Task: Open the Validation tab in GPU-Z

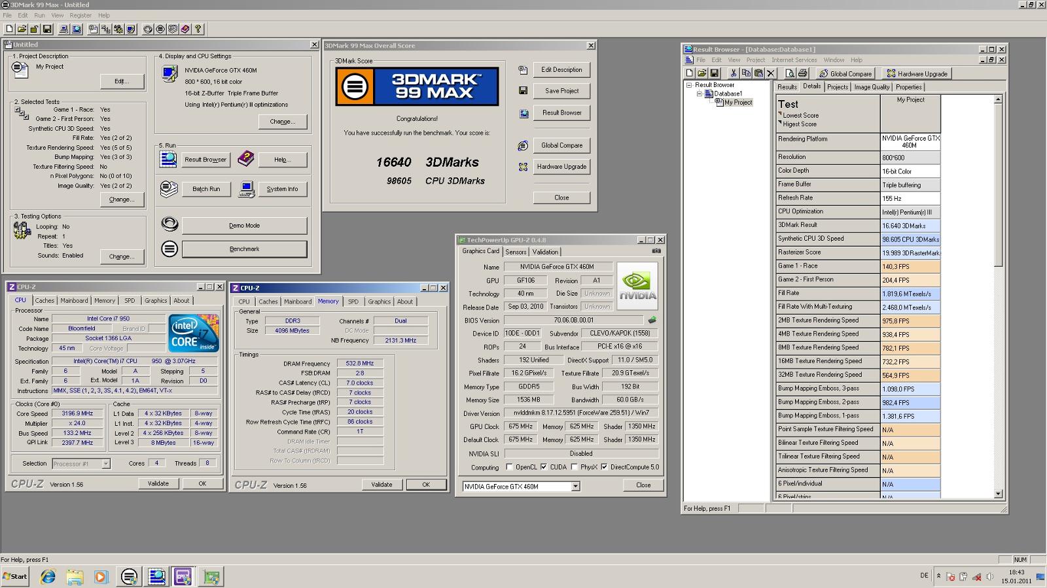Action: click(x=545, y=252)
